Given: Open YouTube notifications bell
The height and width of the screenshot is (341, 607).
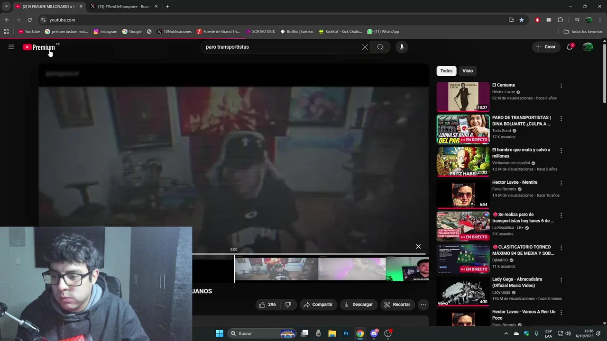Looking at the screenshot, I should 570,47.
